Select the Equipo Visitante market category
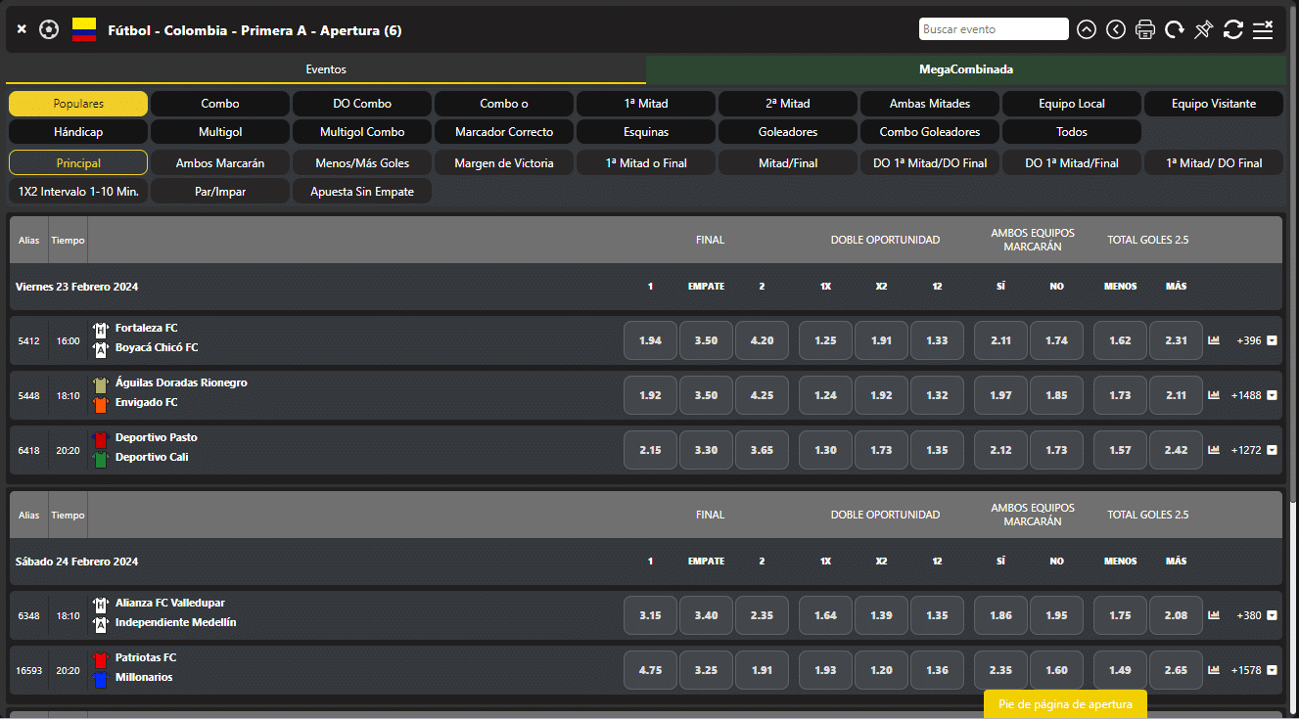Viewport: 1299px width, 719px height. click(x=1214, y=104)
